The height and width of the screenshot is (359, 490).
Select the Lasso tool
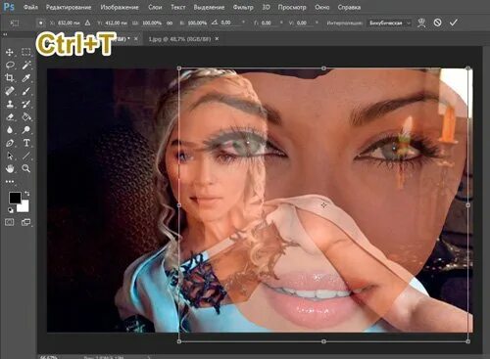click(10, 66)
